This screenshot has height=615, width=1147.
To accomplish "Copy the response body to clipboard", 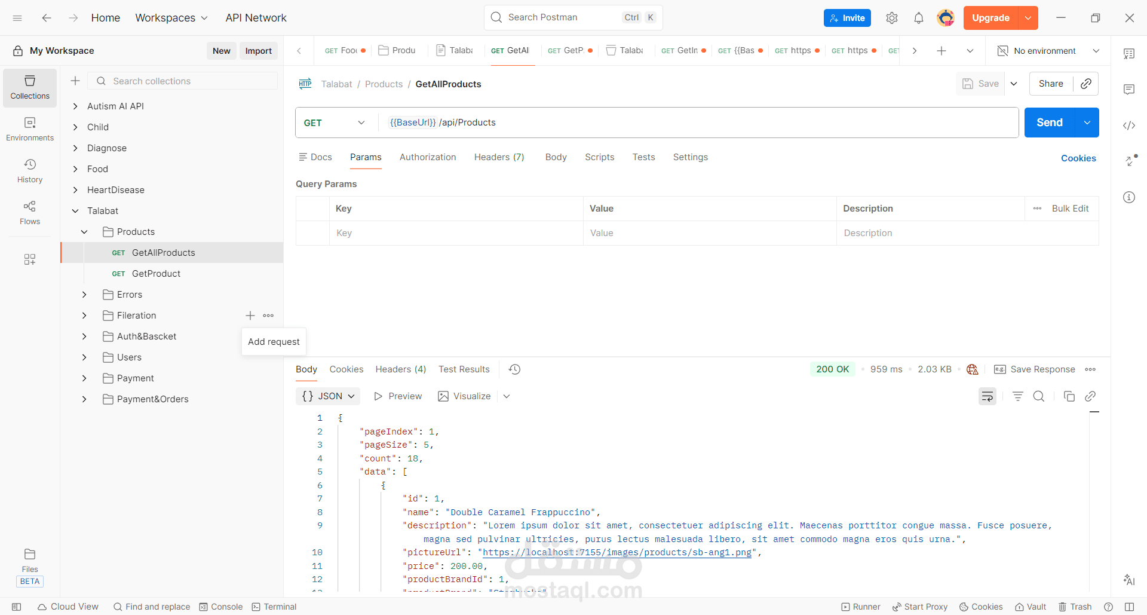I will tap(1069, 396).
